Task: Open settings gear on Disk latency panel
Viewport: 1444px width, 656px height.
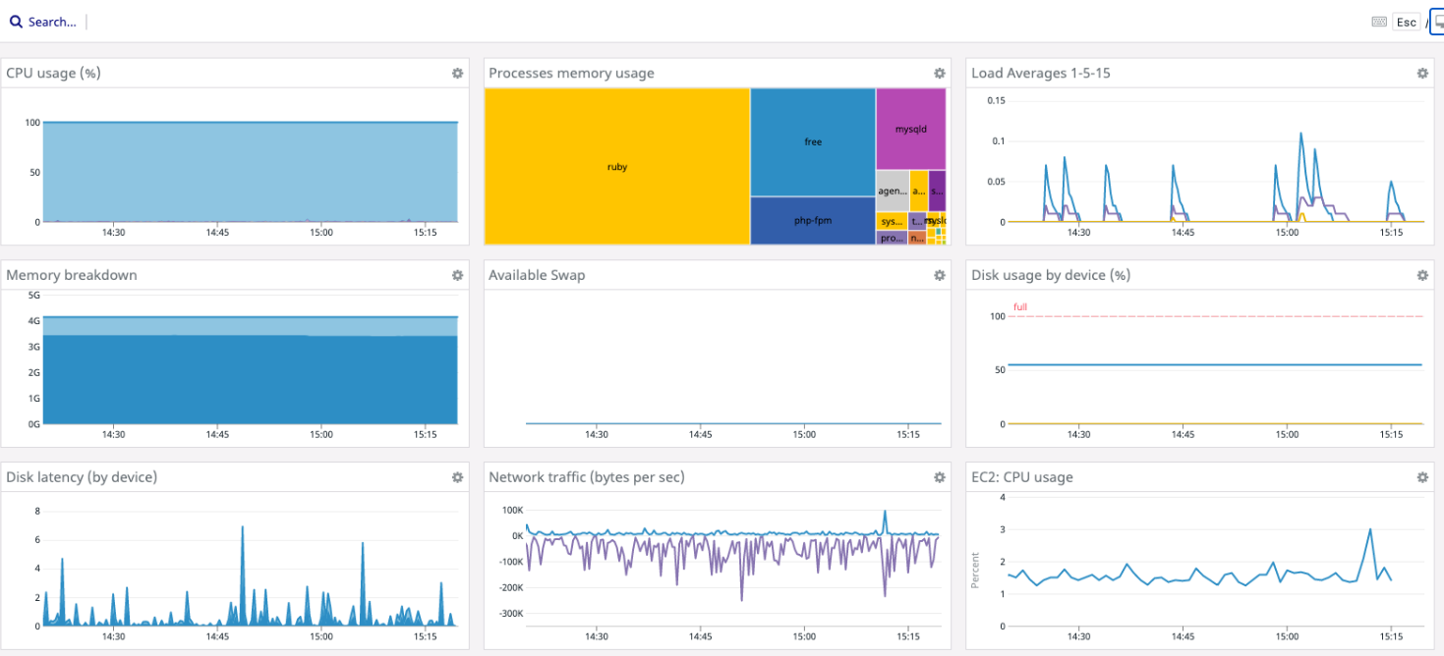Action: (x=457, y=477)
